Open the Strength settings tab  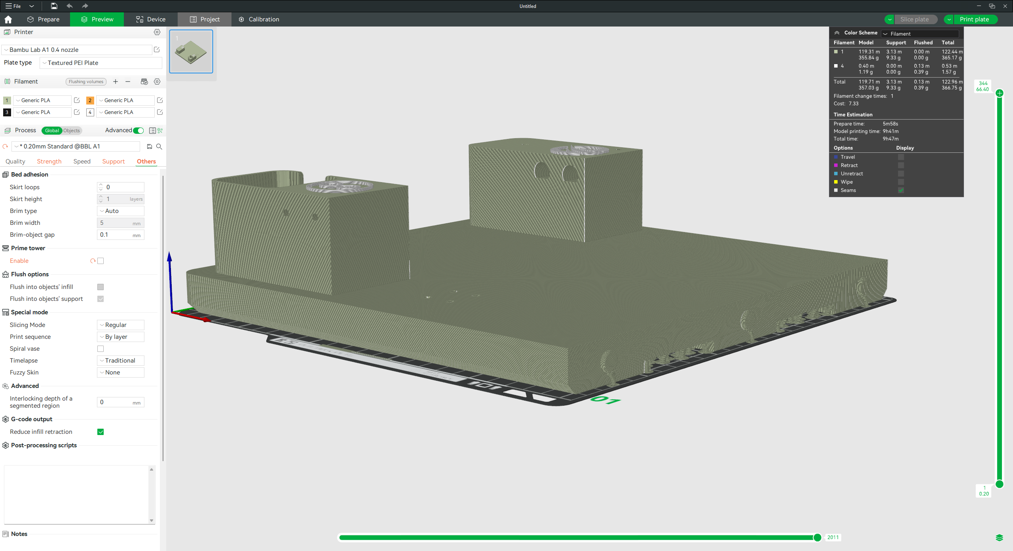49,161
